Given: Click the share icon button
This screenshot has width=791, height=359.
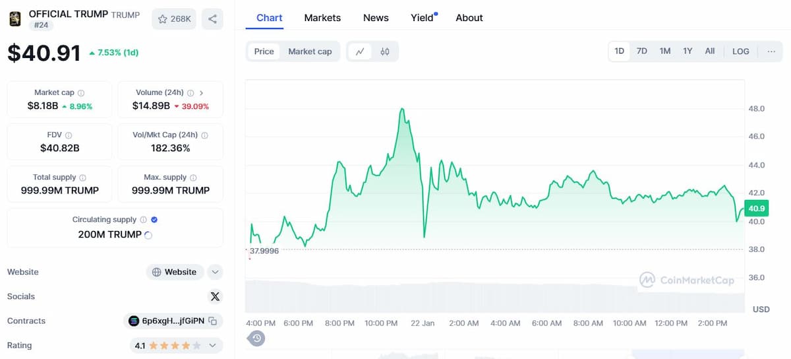Looking at the screenshot, I should [212, 19].
